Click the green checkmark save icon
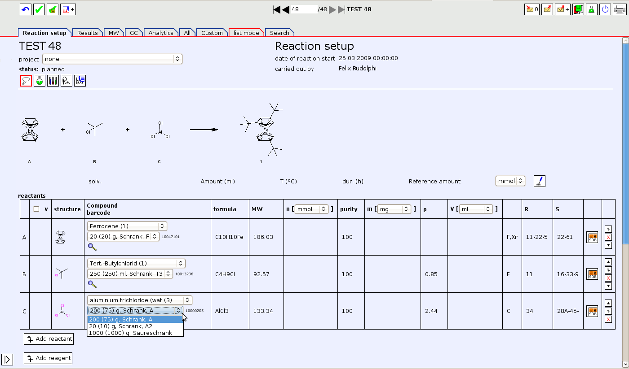Viewport: 629px width, 369px height. coord(39,9)
